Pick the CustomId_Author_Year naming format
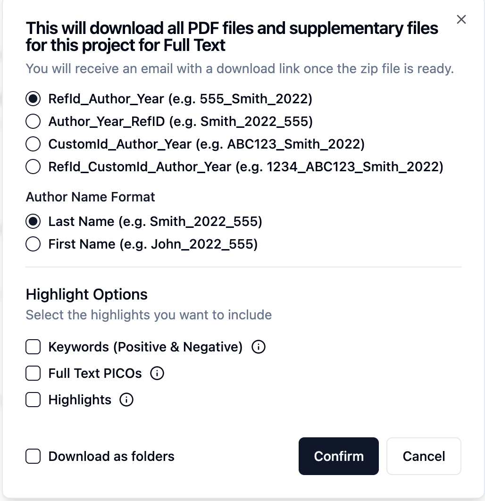 coord(33,144)
